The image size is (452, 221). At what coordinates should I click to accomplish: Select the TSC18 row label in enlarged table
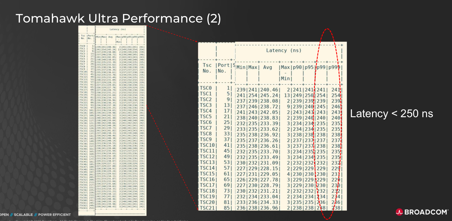(207, 191)
